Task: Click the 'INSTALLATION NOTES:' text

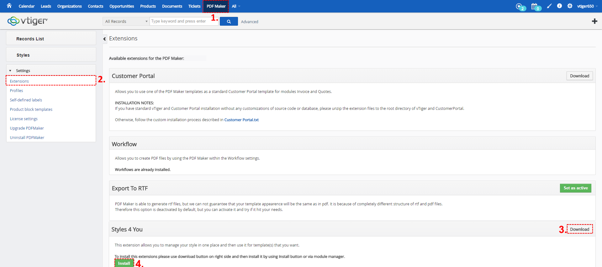Action: [x=134, y=103]
